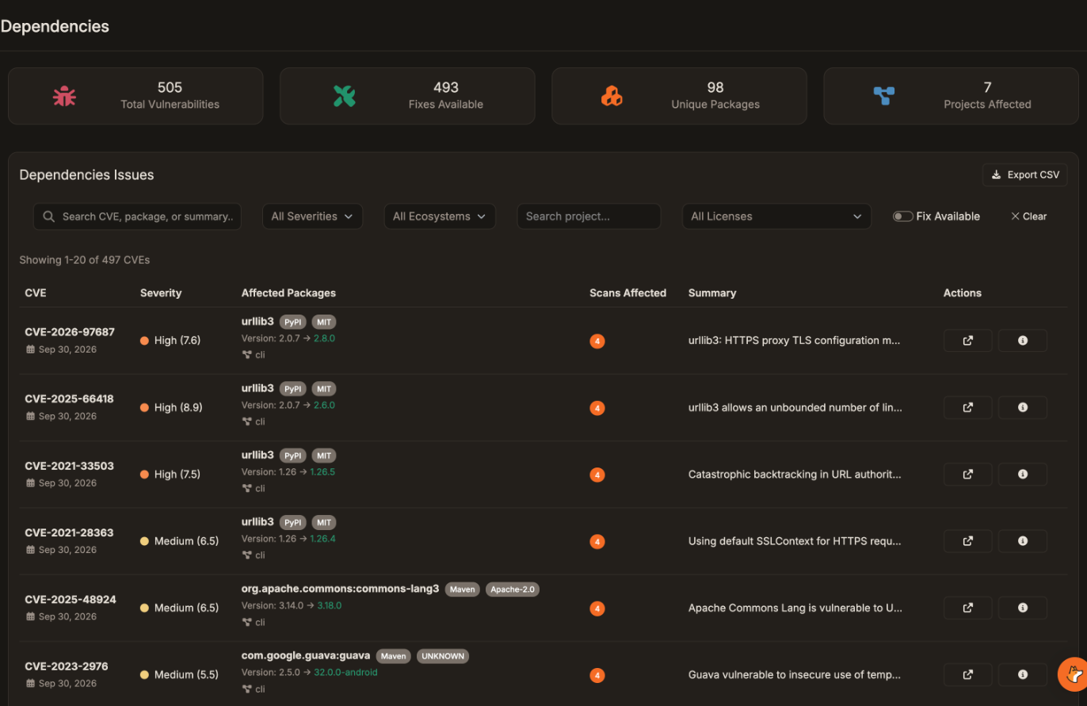Click scans affected badge for CVE-2025-48924
1087x706 pixels.
[597, 609]
